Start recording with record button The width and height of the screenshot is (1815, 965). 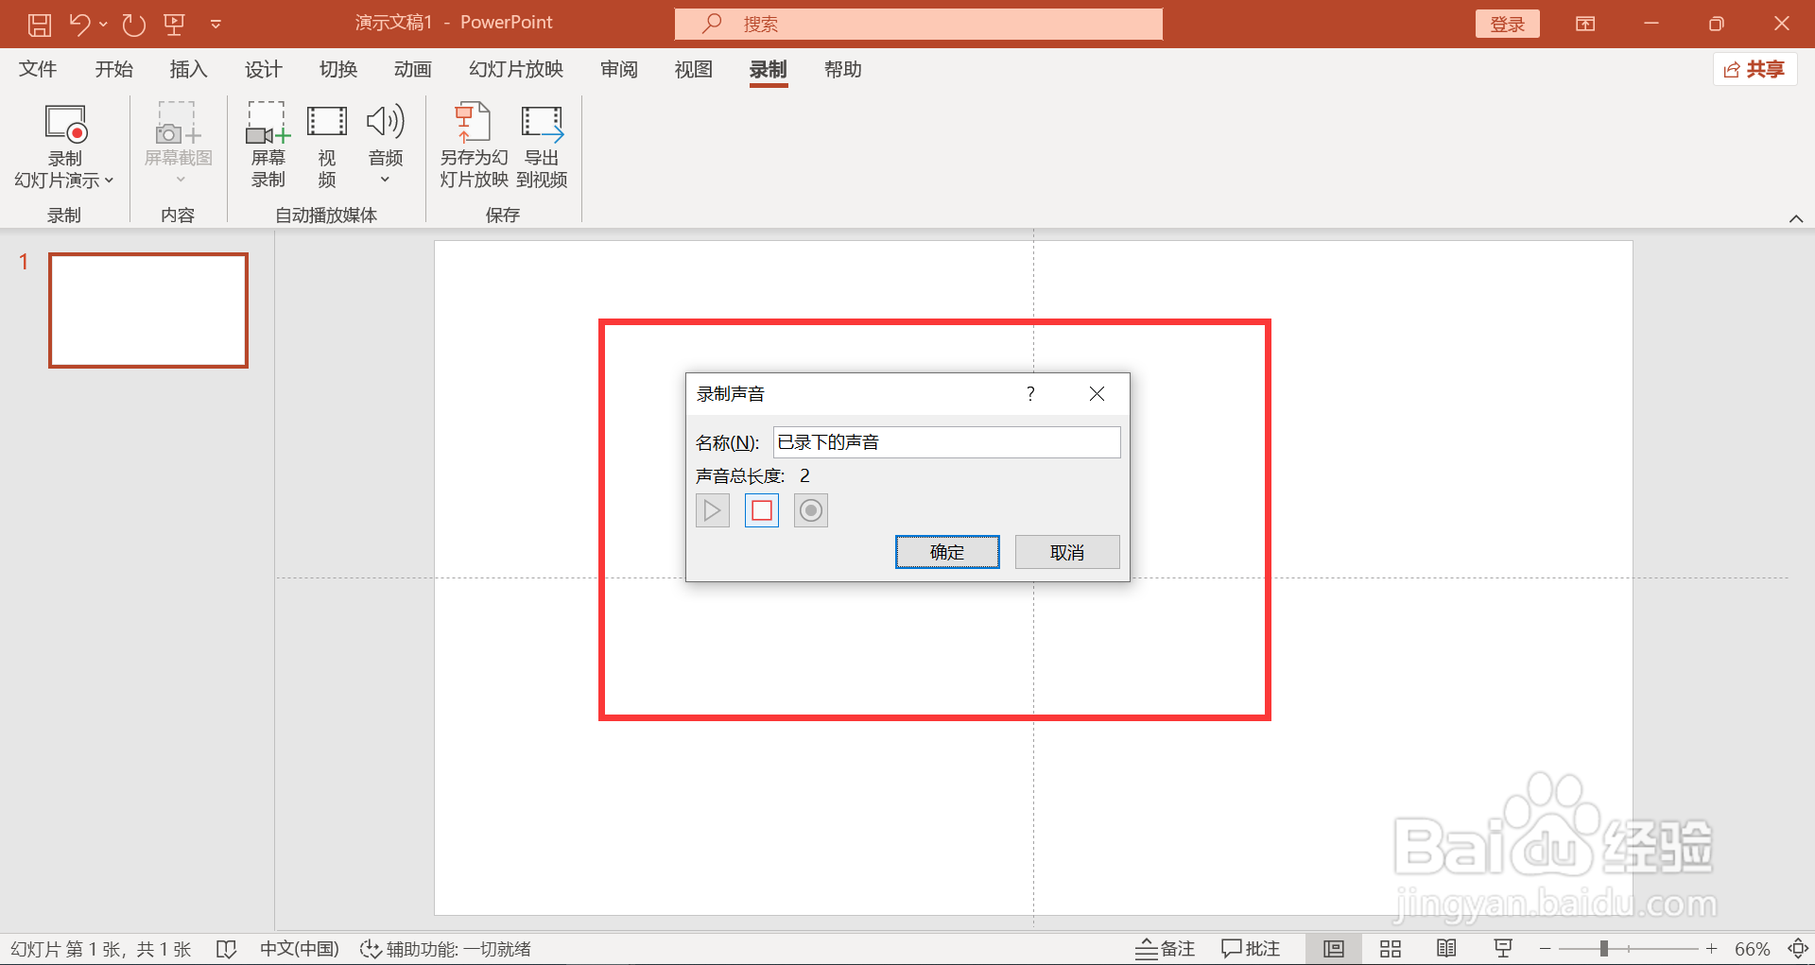tap(811, 511)
